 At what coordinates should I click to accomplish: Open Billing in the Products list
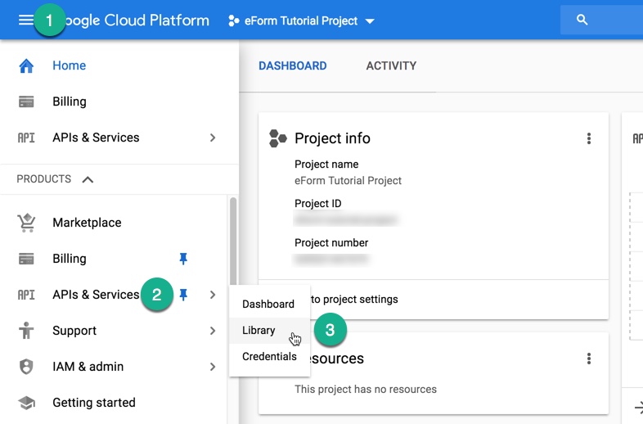[x=70, y=259]
